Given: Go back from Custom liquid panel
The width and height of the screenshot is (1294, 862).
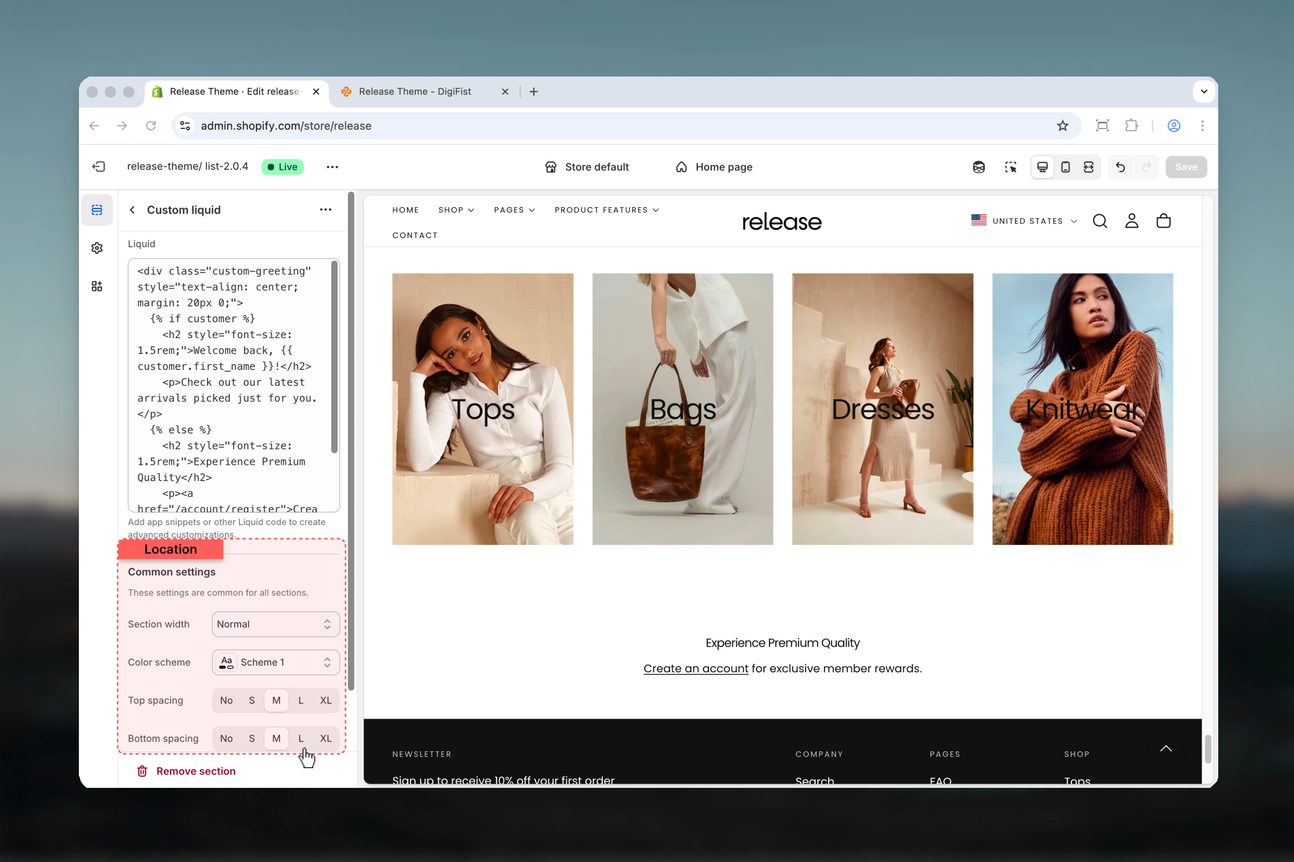Looking at the screenshot, I should click(132, 210).
